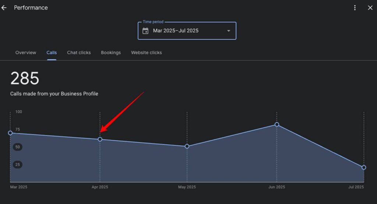Screen dimensions: 377x204
Task: Open the three-dot more options menu
Action: click(x=355, y=8)
